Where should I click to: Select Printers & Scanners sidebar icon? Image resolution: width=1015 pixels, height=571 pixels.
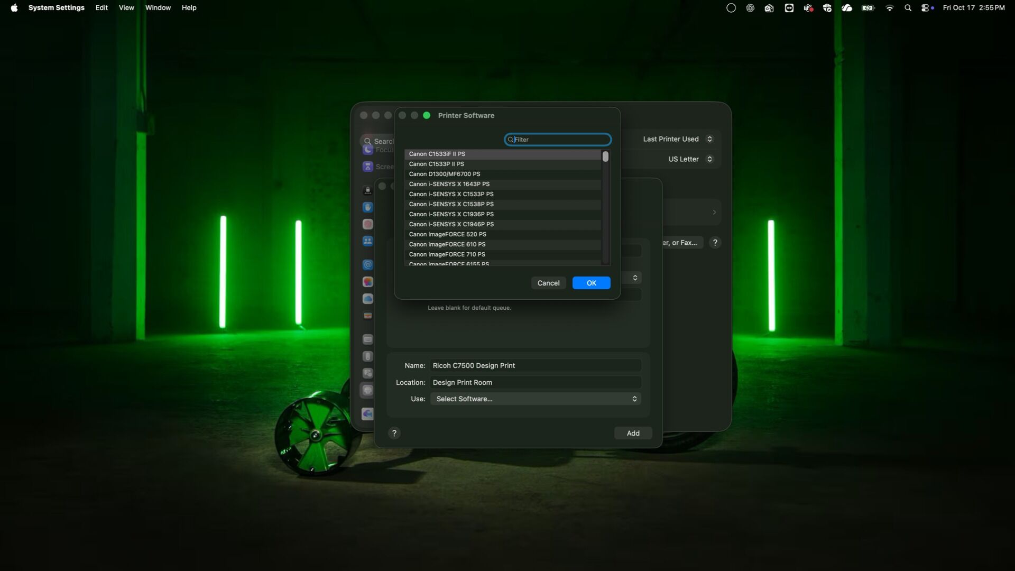pos(368,390)
